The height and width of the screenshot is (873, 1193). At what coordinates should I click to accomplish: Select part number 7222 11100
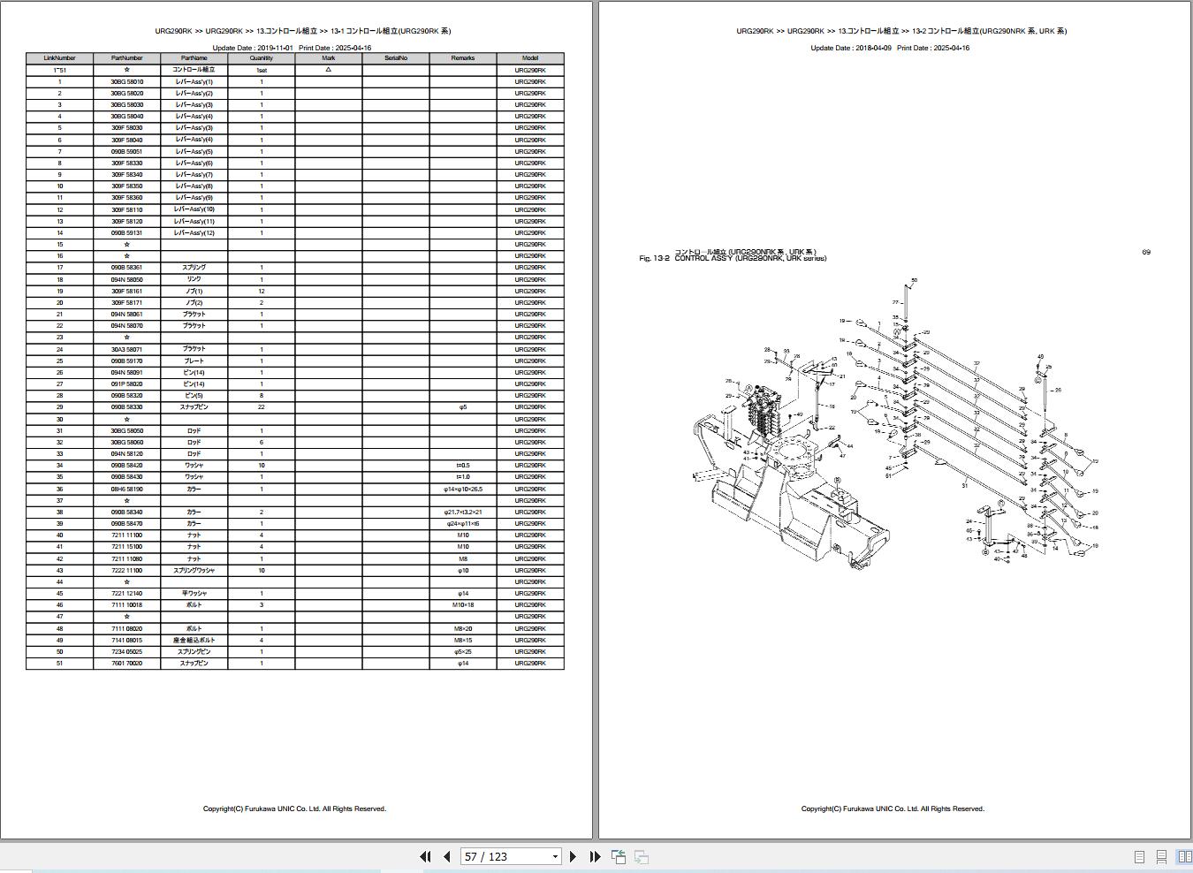126,570
